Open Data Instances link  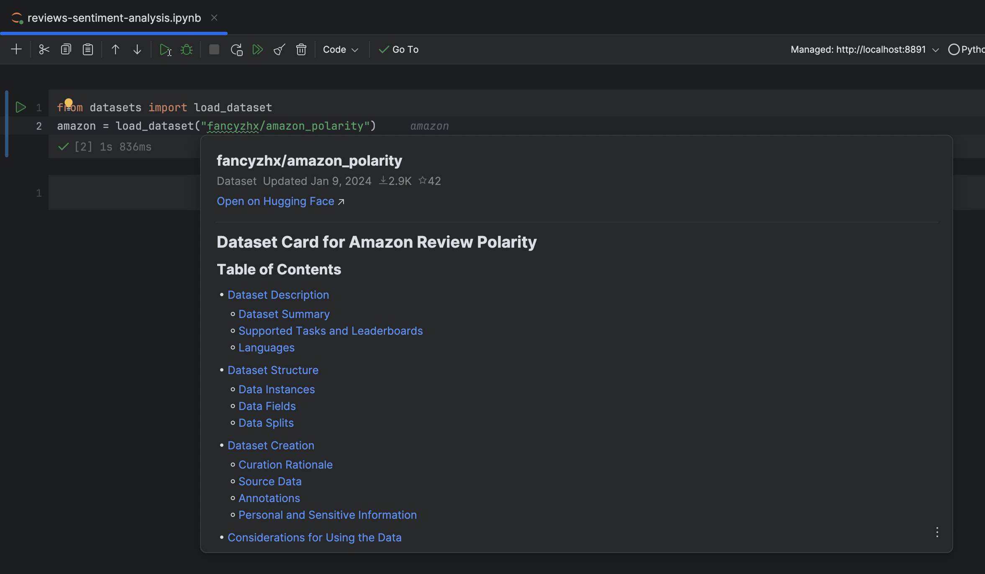(x=277, y=389)
